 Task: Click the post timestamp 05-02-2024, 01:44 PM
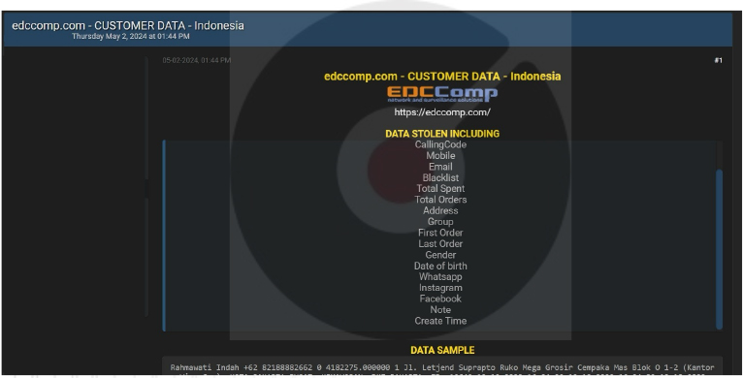[x=196, y=60]
